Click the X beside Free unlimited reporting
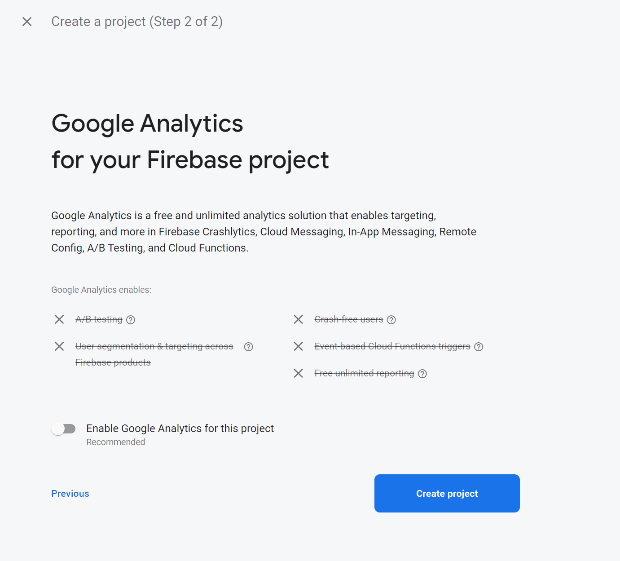The width and height of the screenshot is (620, 561). click(298, 373)
